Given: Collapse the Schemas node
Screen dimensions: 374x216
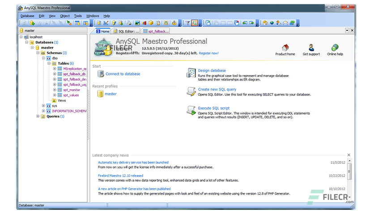Looking at the screenshot, I should point(38,53).
